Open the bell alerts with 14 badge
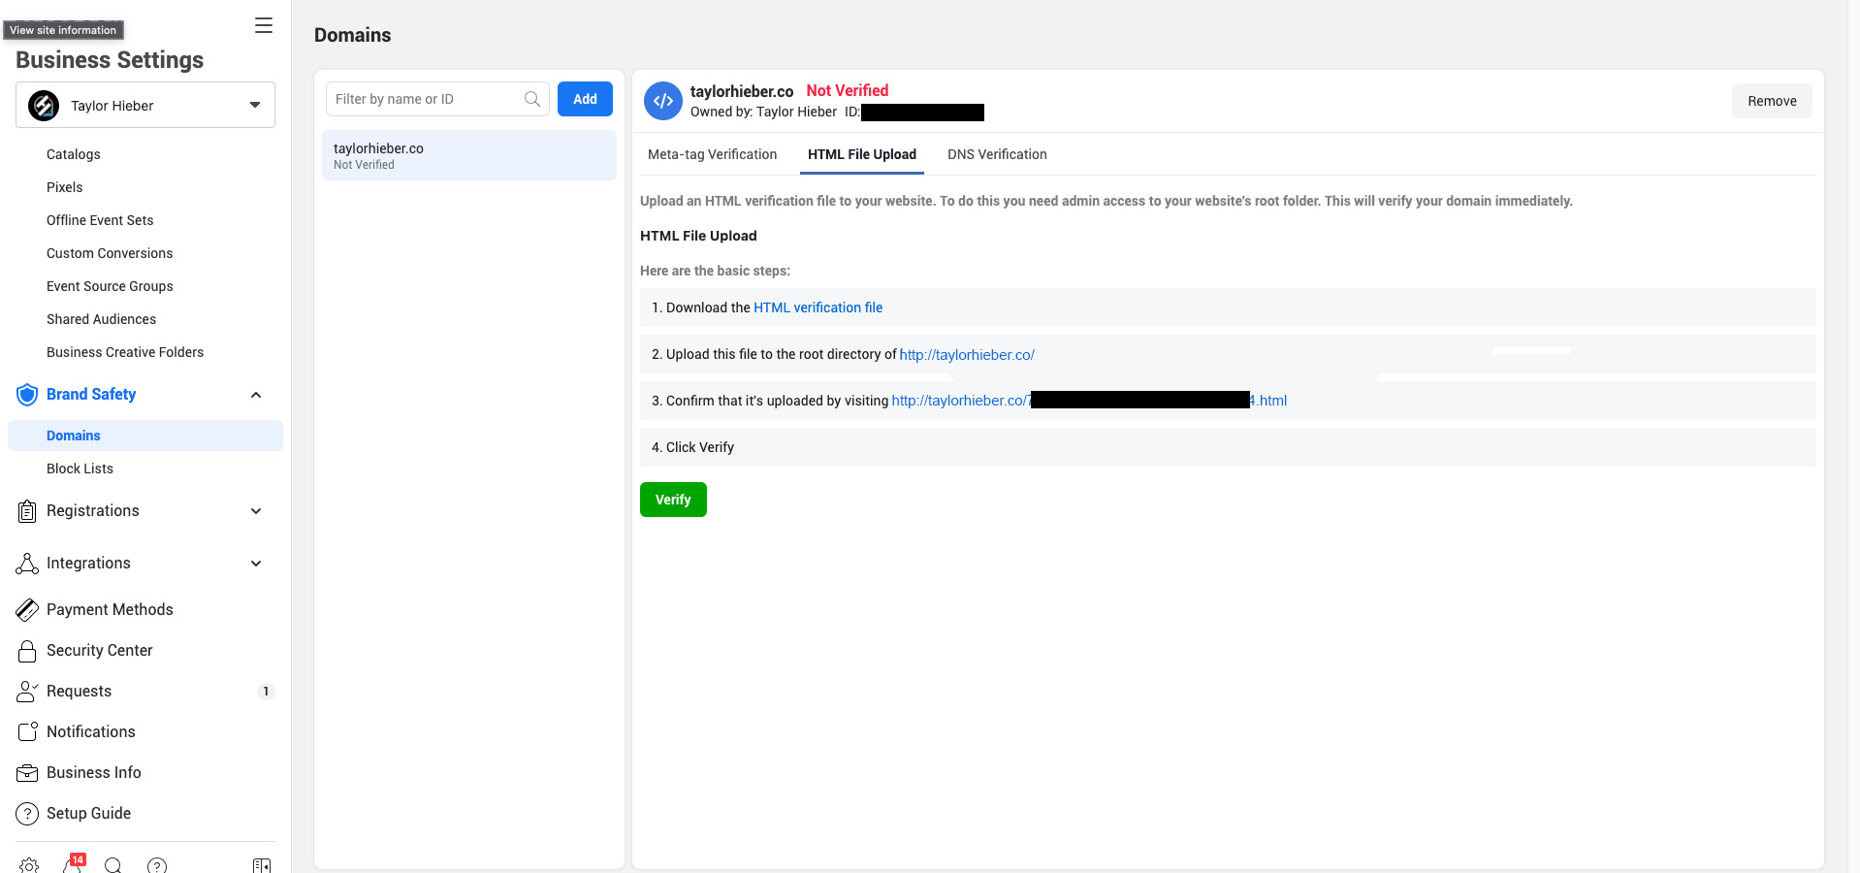 74,863
